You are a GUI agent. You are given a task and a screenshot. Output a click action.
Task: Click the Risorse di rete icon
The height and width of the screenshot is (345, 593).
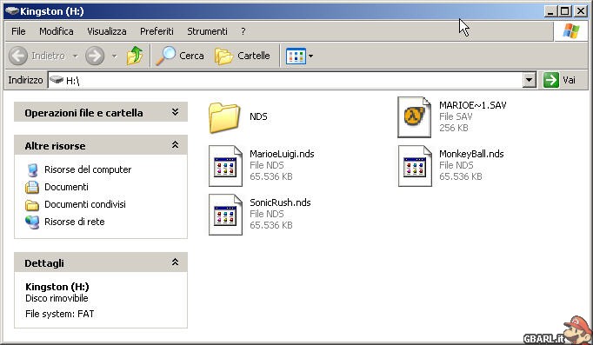coord(32,222)
